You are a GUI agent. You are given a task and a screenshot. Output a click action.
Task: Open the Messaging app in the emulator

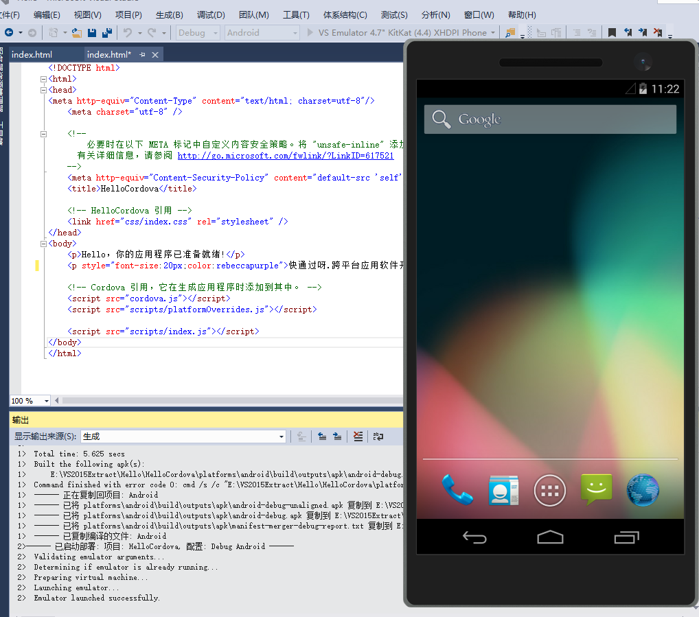click(596, 489)
